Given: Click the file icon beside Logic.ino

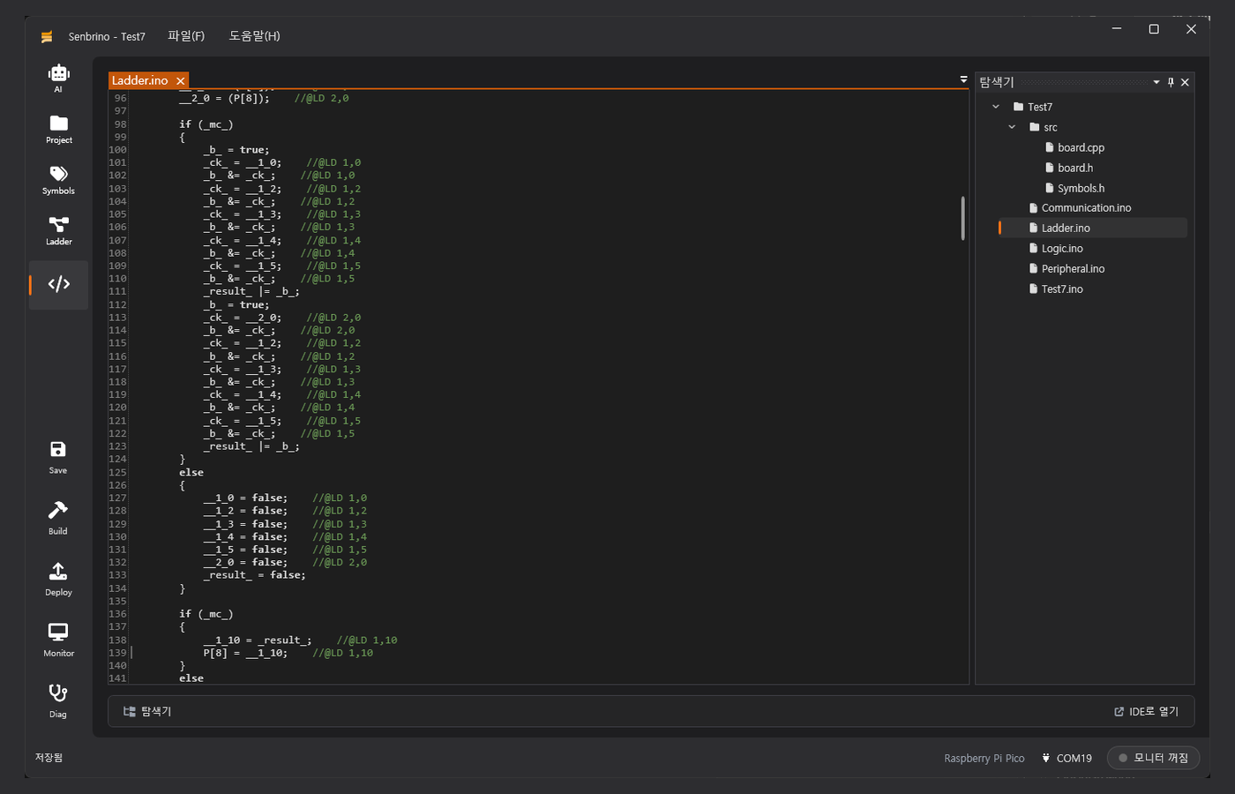Looking at the screenshot, I should click(x=1034, y=249).
